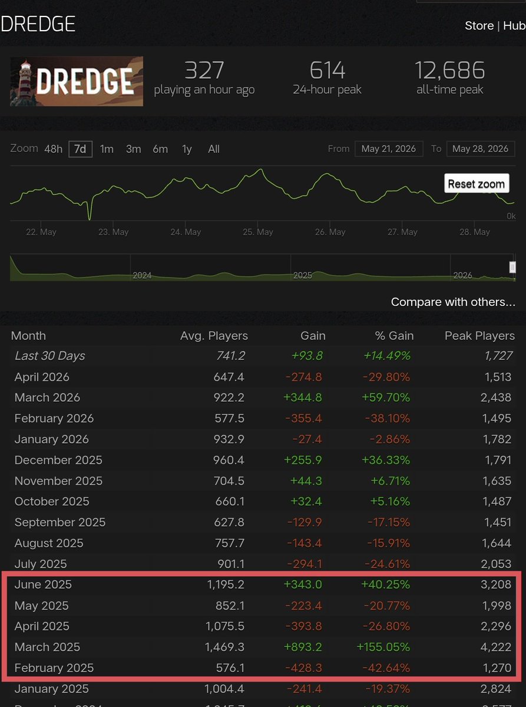Click the Month column header

(28, 336)
